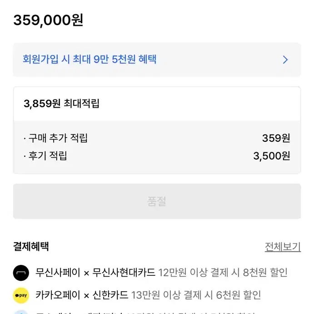Tap the 12만원 이상 결제 시 8천원 할인 text
Image resolution: width=314 pixels, height=314 pixels.
coord(223,273)
